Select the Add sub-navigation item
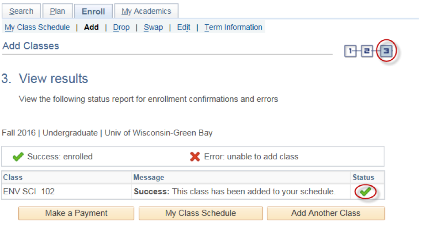This screenshot has width=426, height=238. (x=91, y=27)
